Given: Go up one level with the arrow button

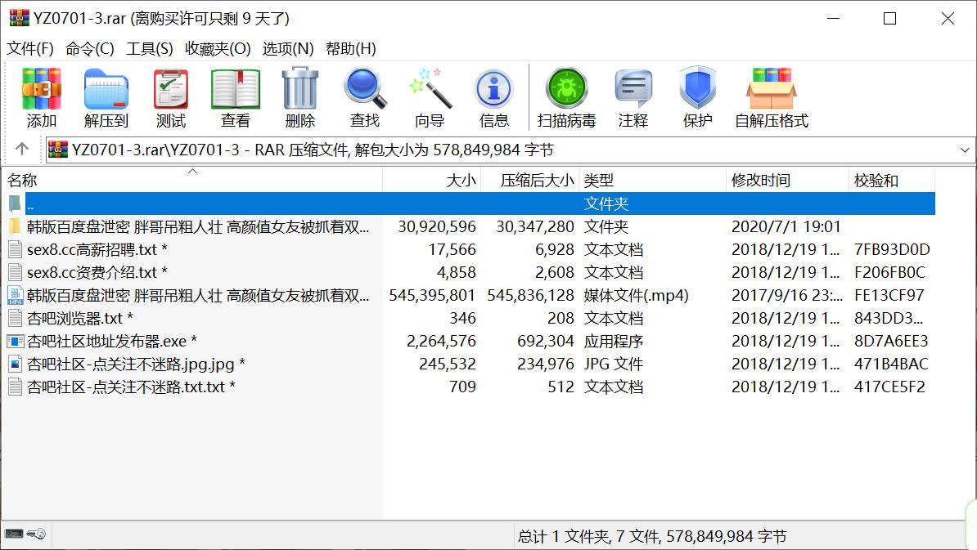Looking at the screenshot, I should (x=22, y=150).
